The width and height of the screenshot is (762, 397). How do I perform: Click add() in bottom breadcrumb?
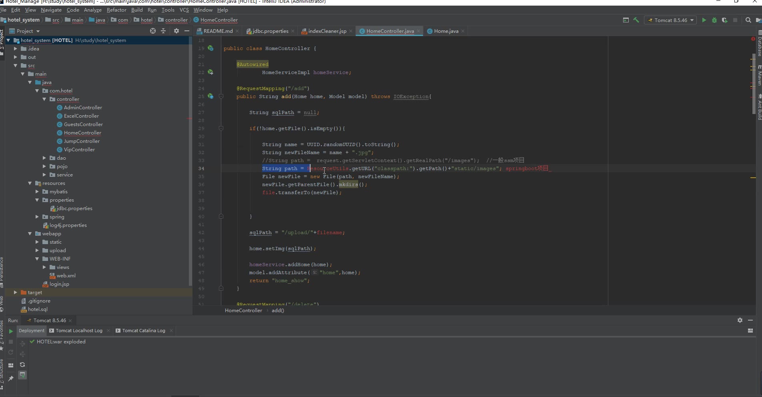[278, 310]
